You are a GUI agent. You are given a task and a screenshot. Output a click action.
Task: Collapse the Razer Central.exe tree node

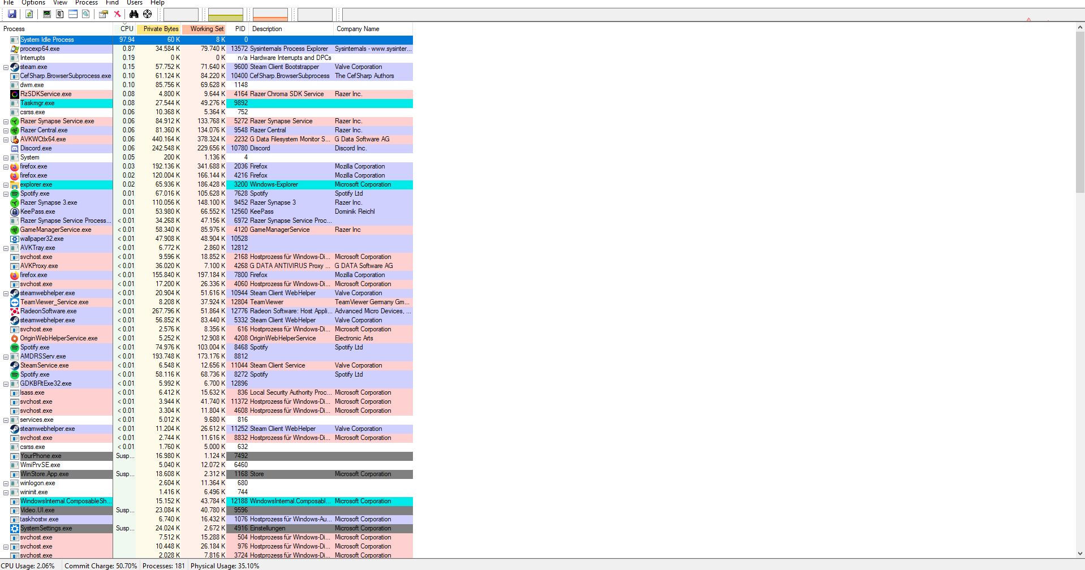pos(6,131)
